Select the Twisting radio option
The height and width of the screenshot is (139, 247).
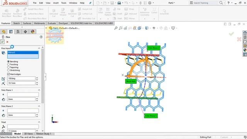point(8,64)
